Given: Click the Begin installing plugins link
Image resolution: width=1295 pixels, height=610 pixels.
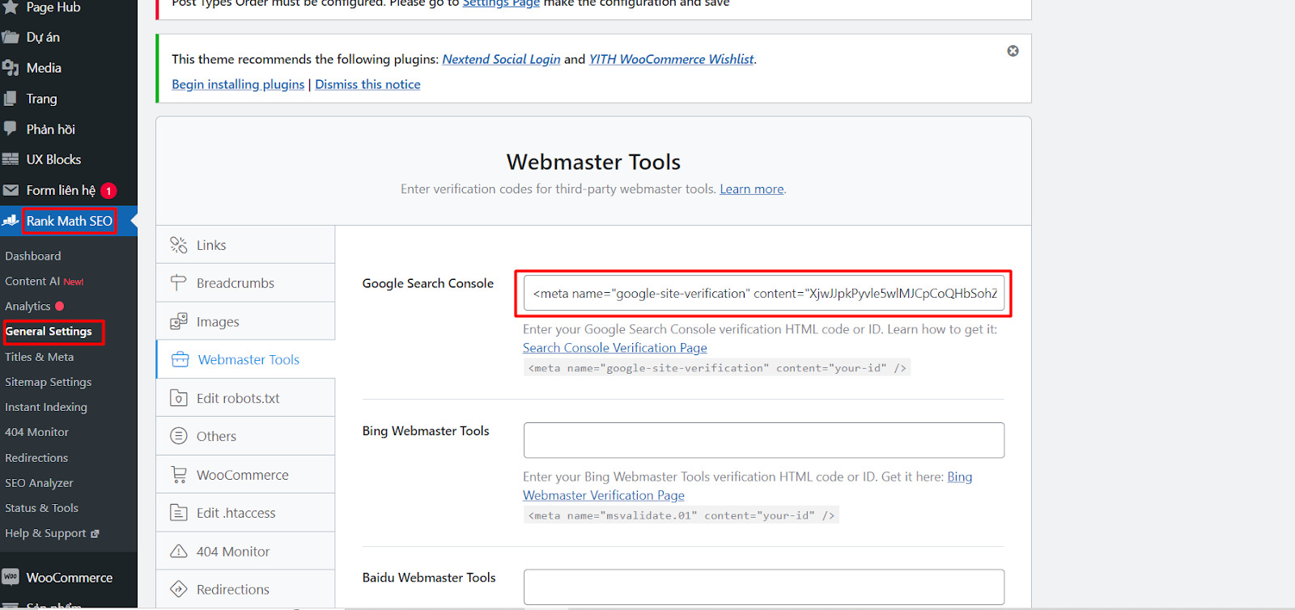Looking at the screenshot, I should point(238,84).
